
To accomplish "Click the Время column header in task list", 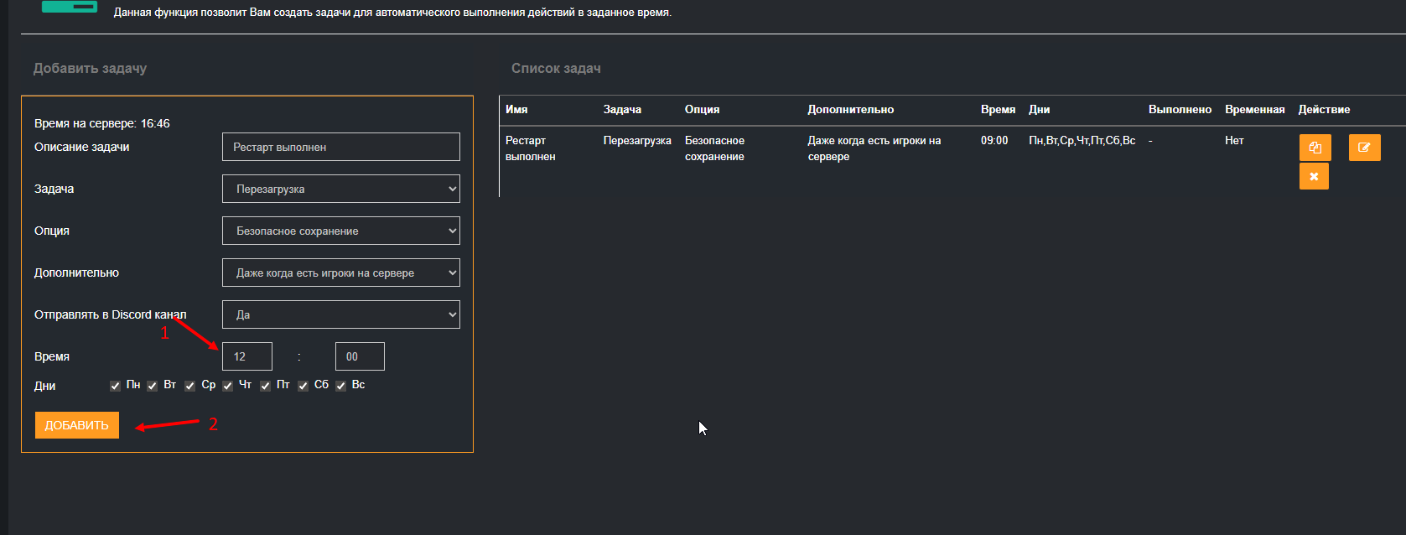I will pyautogui.click(x=998, y=110).
